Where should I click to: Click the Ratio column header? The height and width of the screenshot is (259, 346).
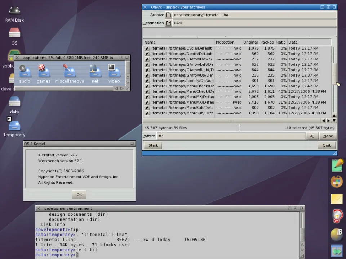click(281, 42)
